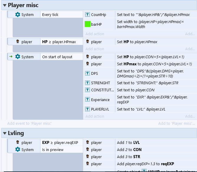This screenshot has height=172, width=197.
Task: Click Add... beside the On start of layout actions
Action: point(190,116)
